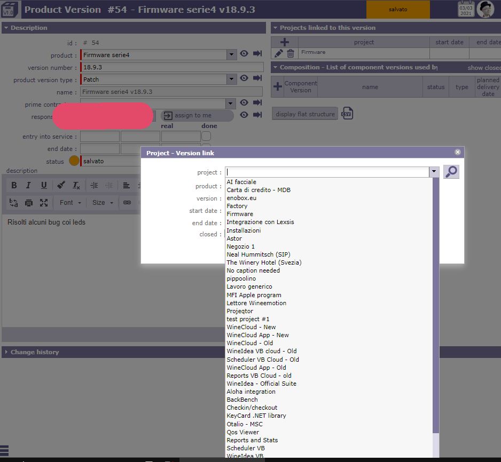The width and height of the screenshot is (501, 462).
Task: Expand the product version type dropdown
Action: [x=231, y=79]
